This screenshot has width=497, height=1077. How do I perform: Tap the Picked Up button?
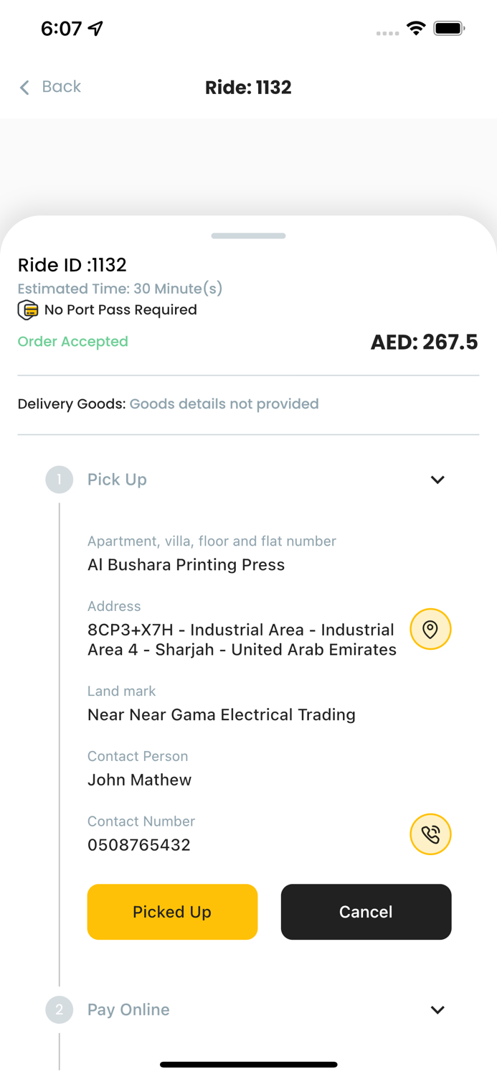[172, 912]
